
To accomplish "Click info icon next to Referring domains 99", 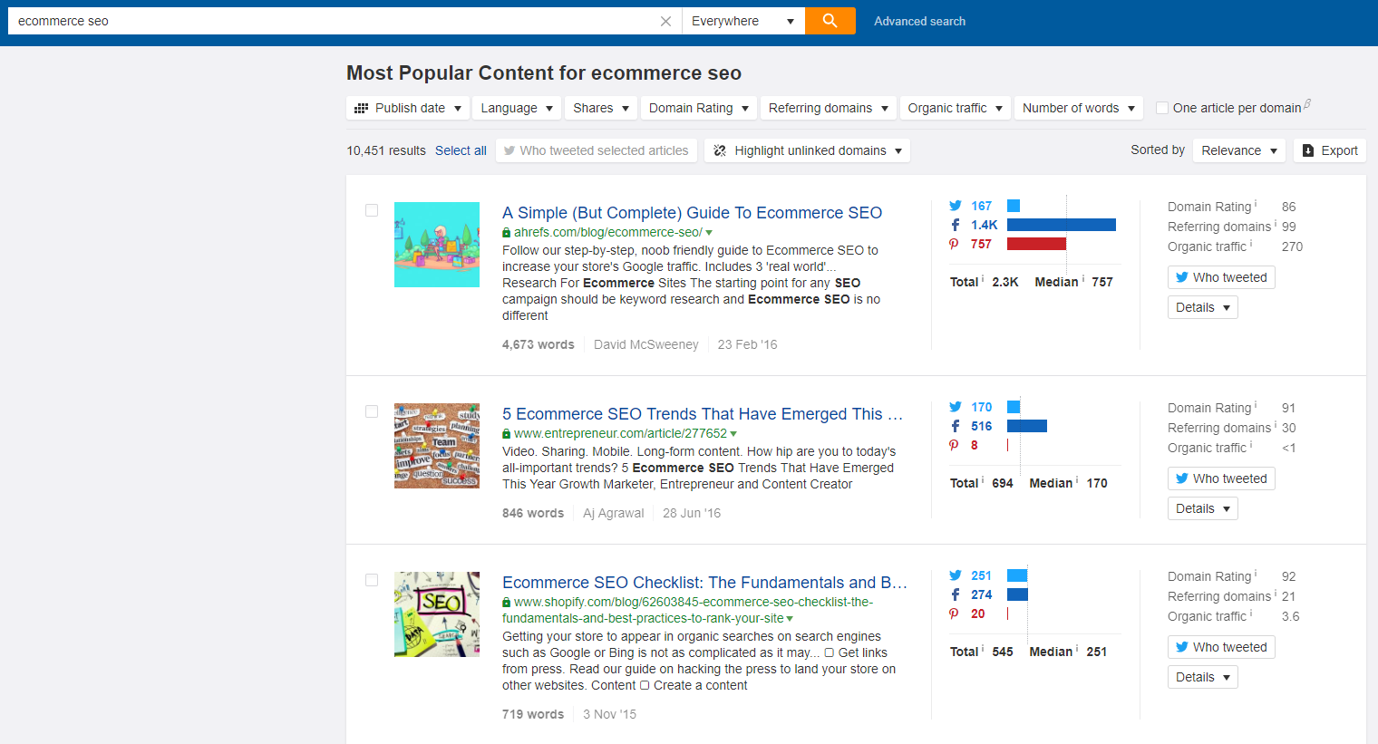I will (1276, 224).
